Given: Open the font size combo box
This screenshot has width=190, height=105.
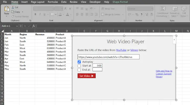Looking at the screenshot, I should [x=59, y=9].
